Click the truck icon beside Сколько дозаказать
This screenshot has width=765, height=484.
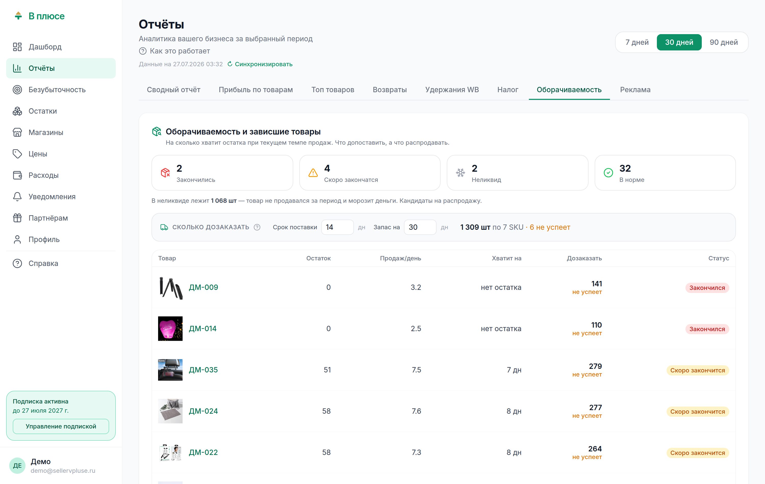(x=164, y=227)
